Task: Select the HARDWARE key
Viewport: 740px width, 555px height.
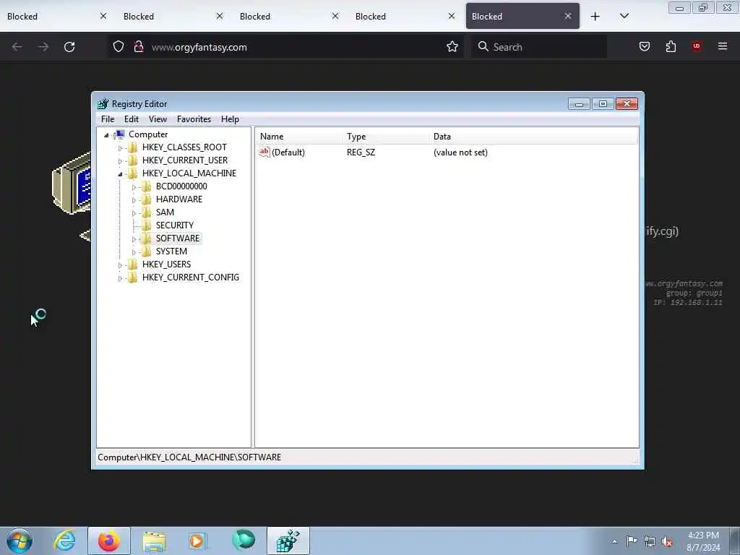Action: (x=179, y=199)
